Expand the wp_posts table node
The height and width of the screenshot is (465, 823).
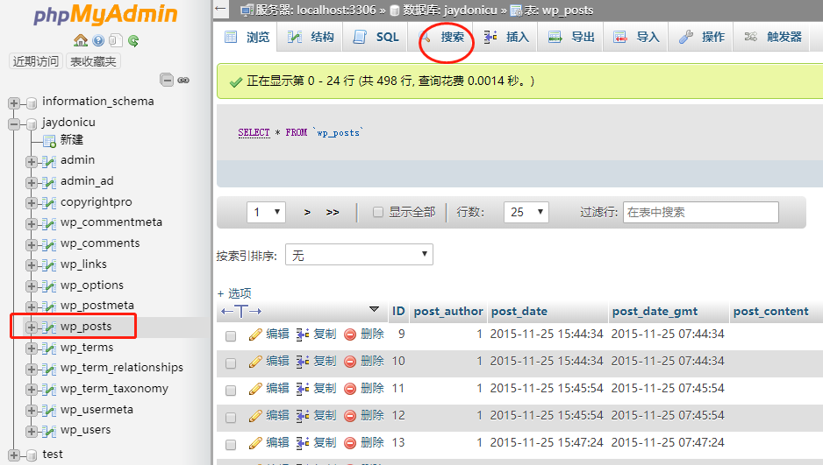click(x=32, y=328)
